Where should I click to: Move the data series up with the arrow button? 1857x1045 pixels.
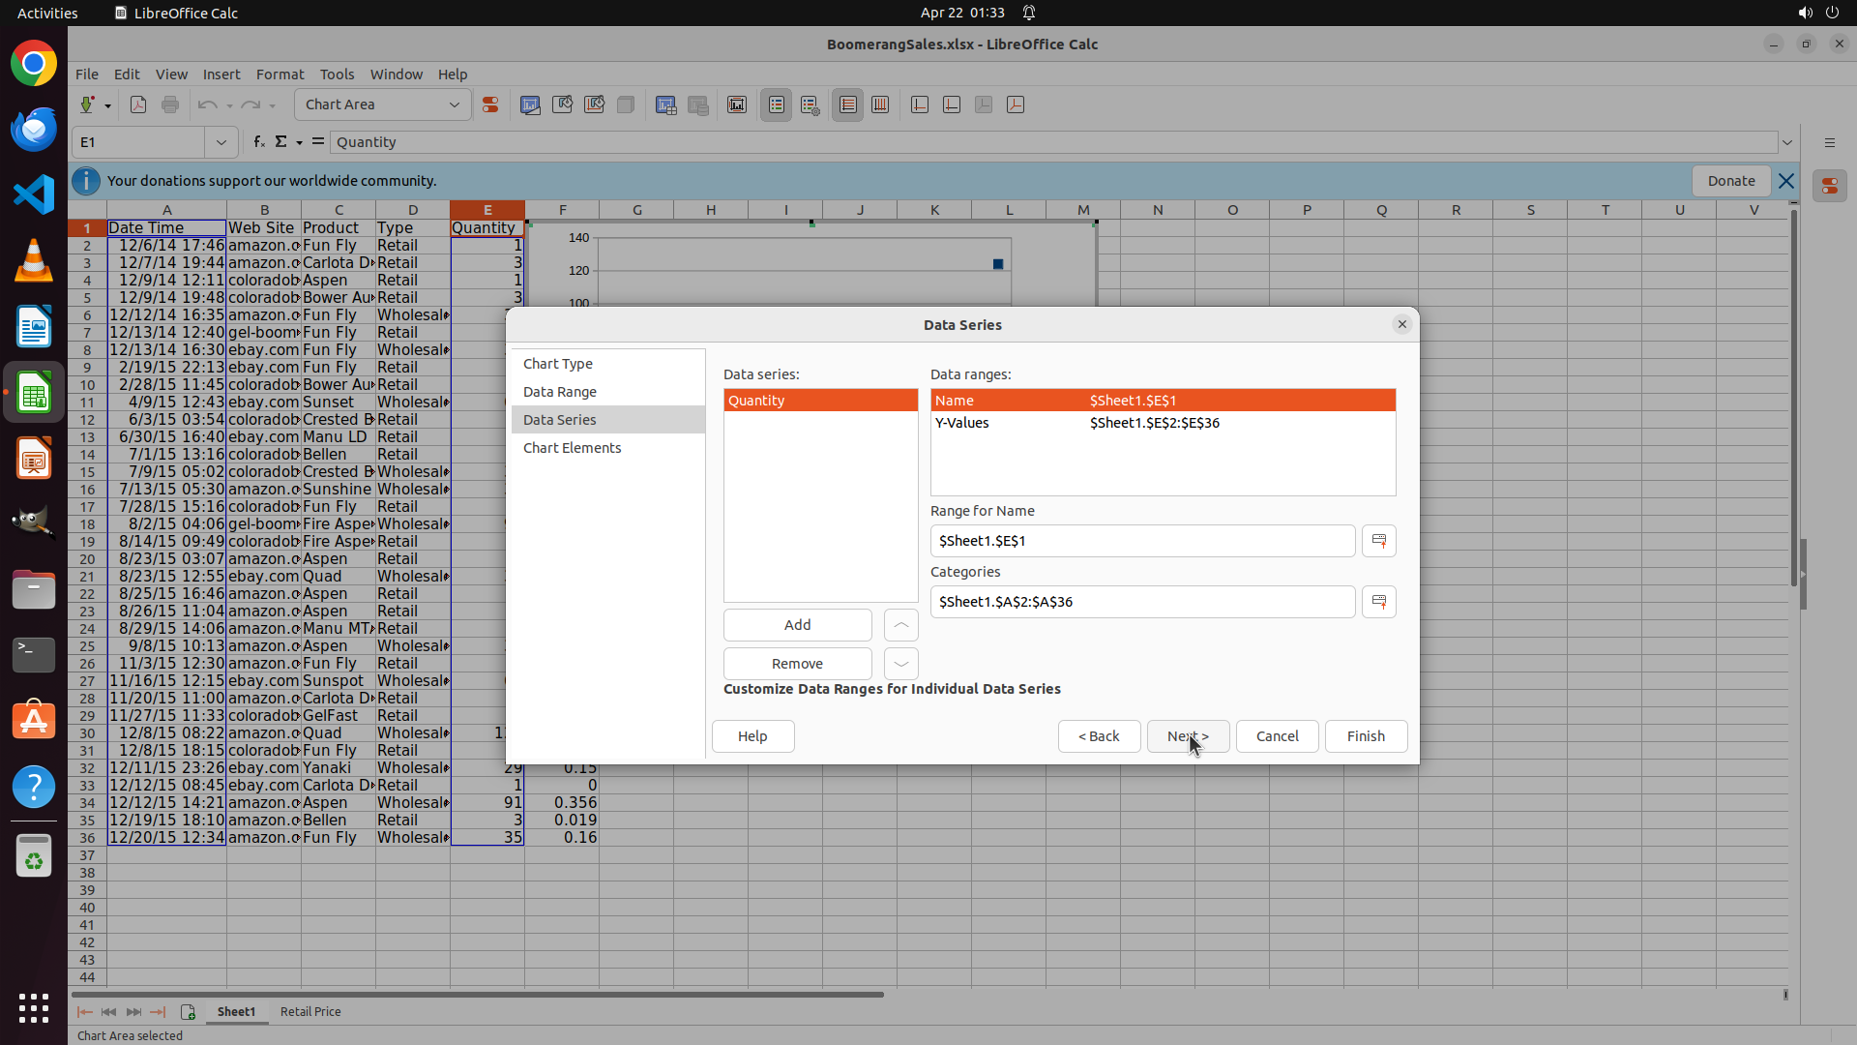click(x=900, y=625)
